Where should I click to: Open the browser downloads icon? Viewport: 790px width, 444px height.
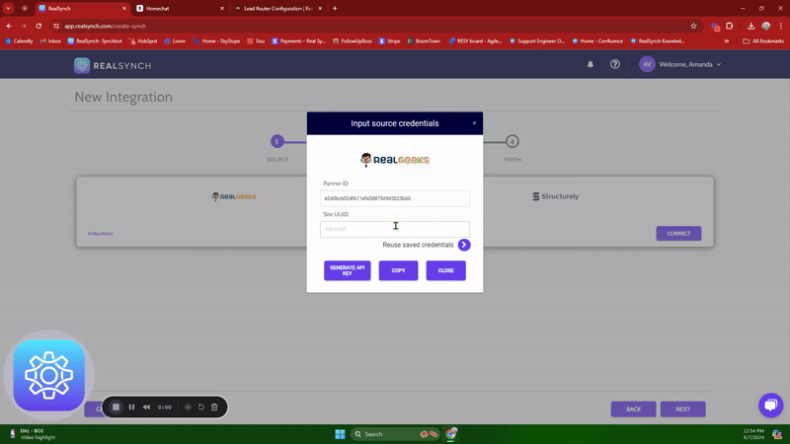tap(750, 26)
